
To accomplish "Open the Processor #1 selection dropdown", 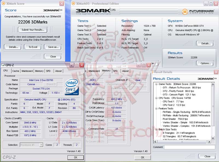I will [x=41, y=145].
